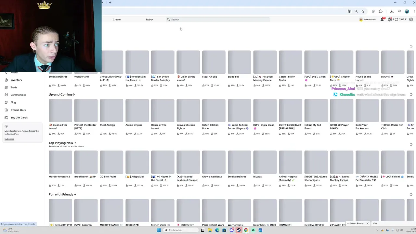Open the Wonderland game title
Image resolution: width=416 pixels, height=234 pixels.
82,77
